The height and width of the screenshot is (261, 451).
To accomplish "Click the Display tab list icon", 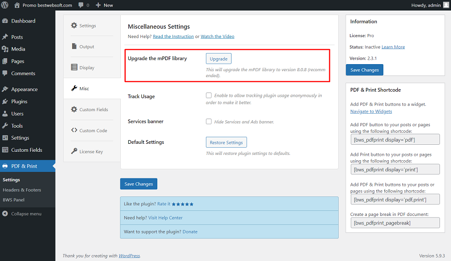I will click(x=74, y=67).
